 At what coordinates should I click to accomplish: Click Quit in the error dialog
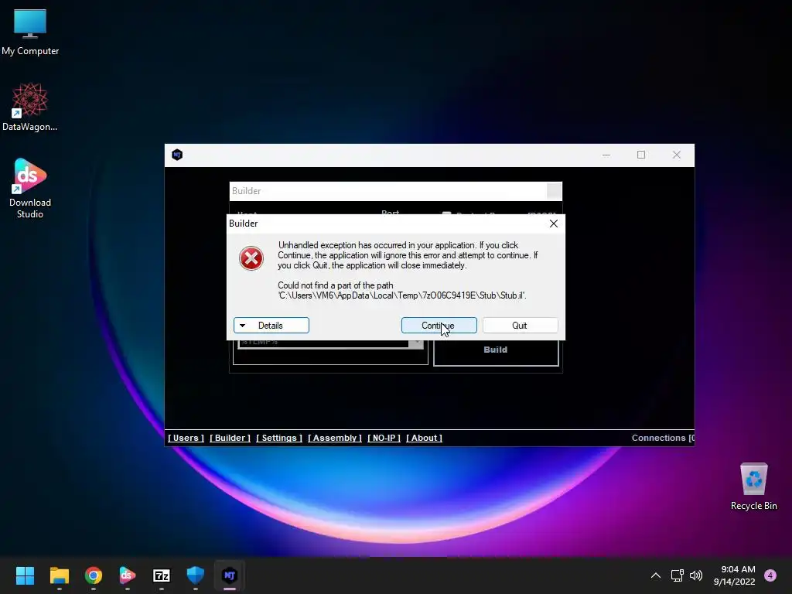click(521, 326)
